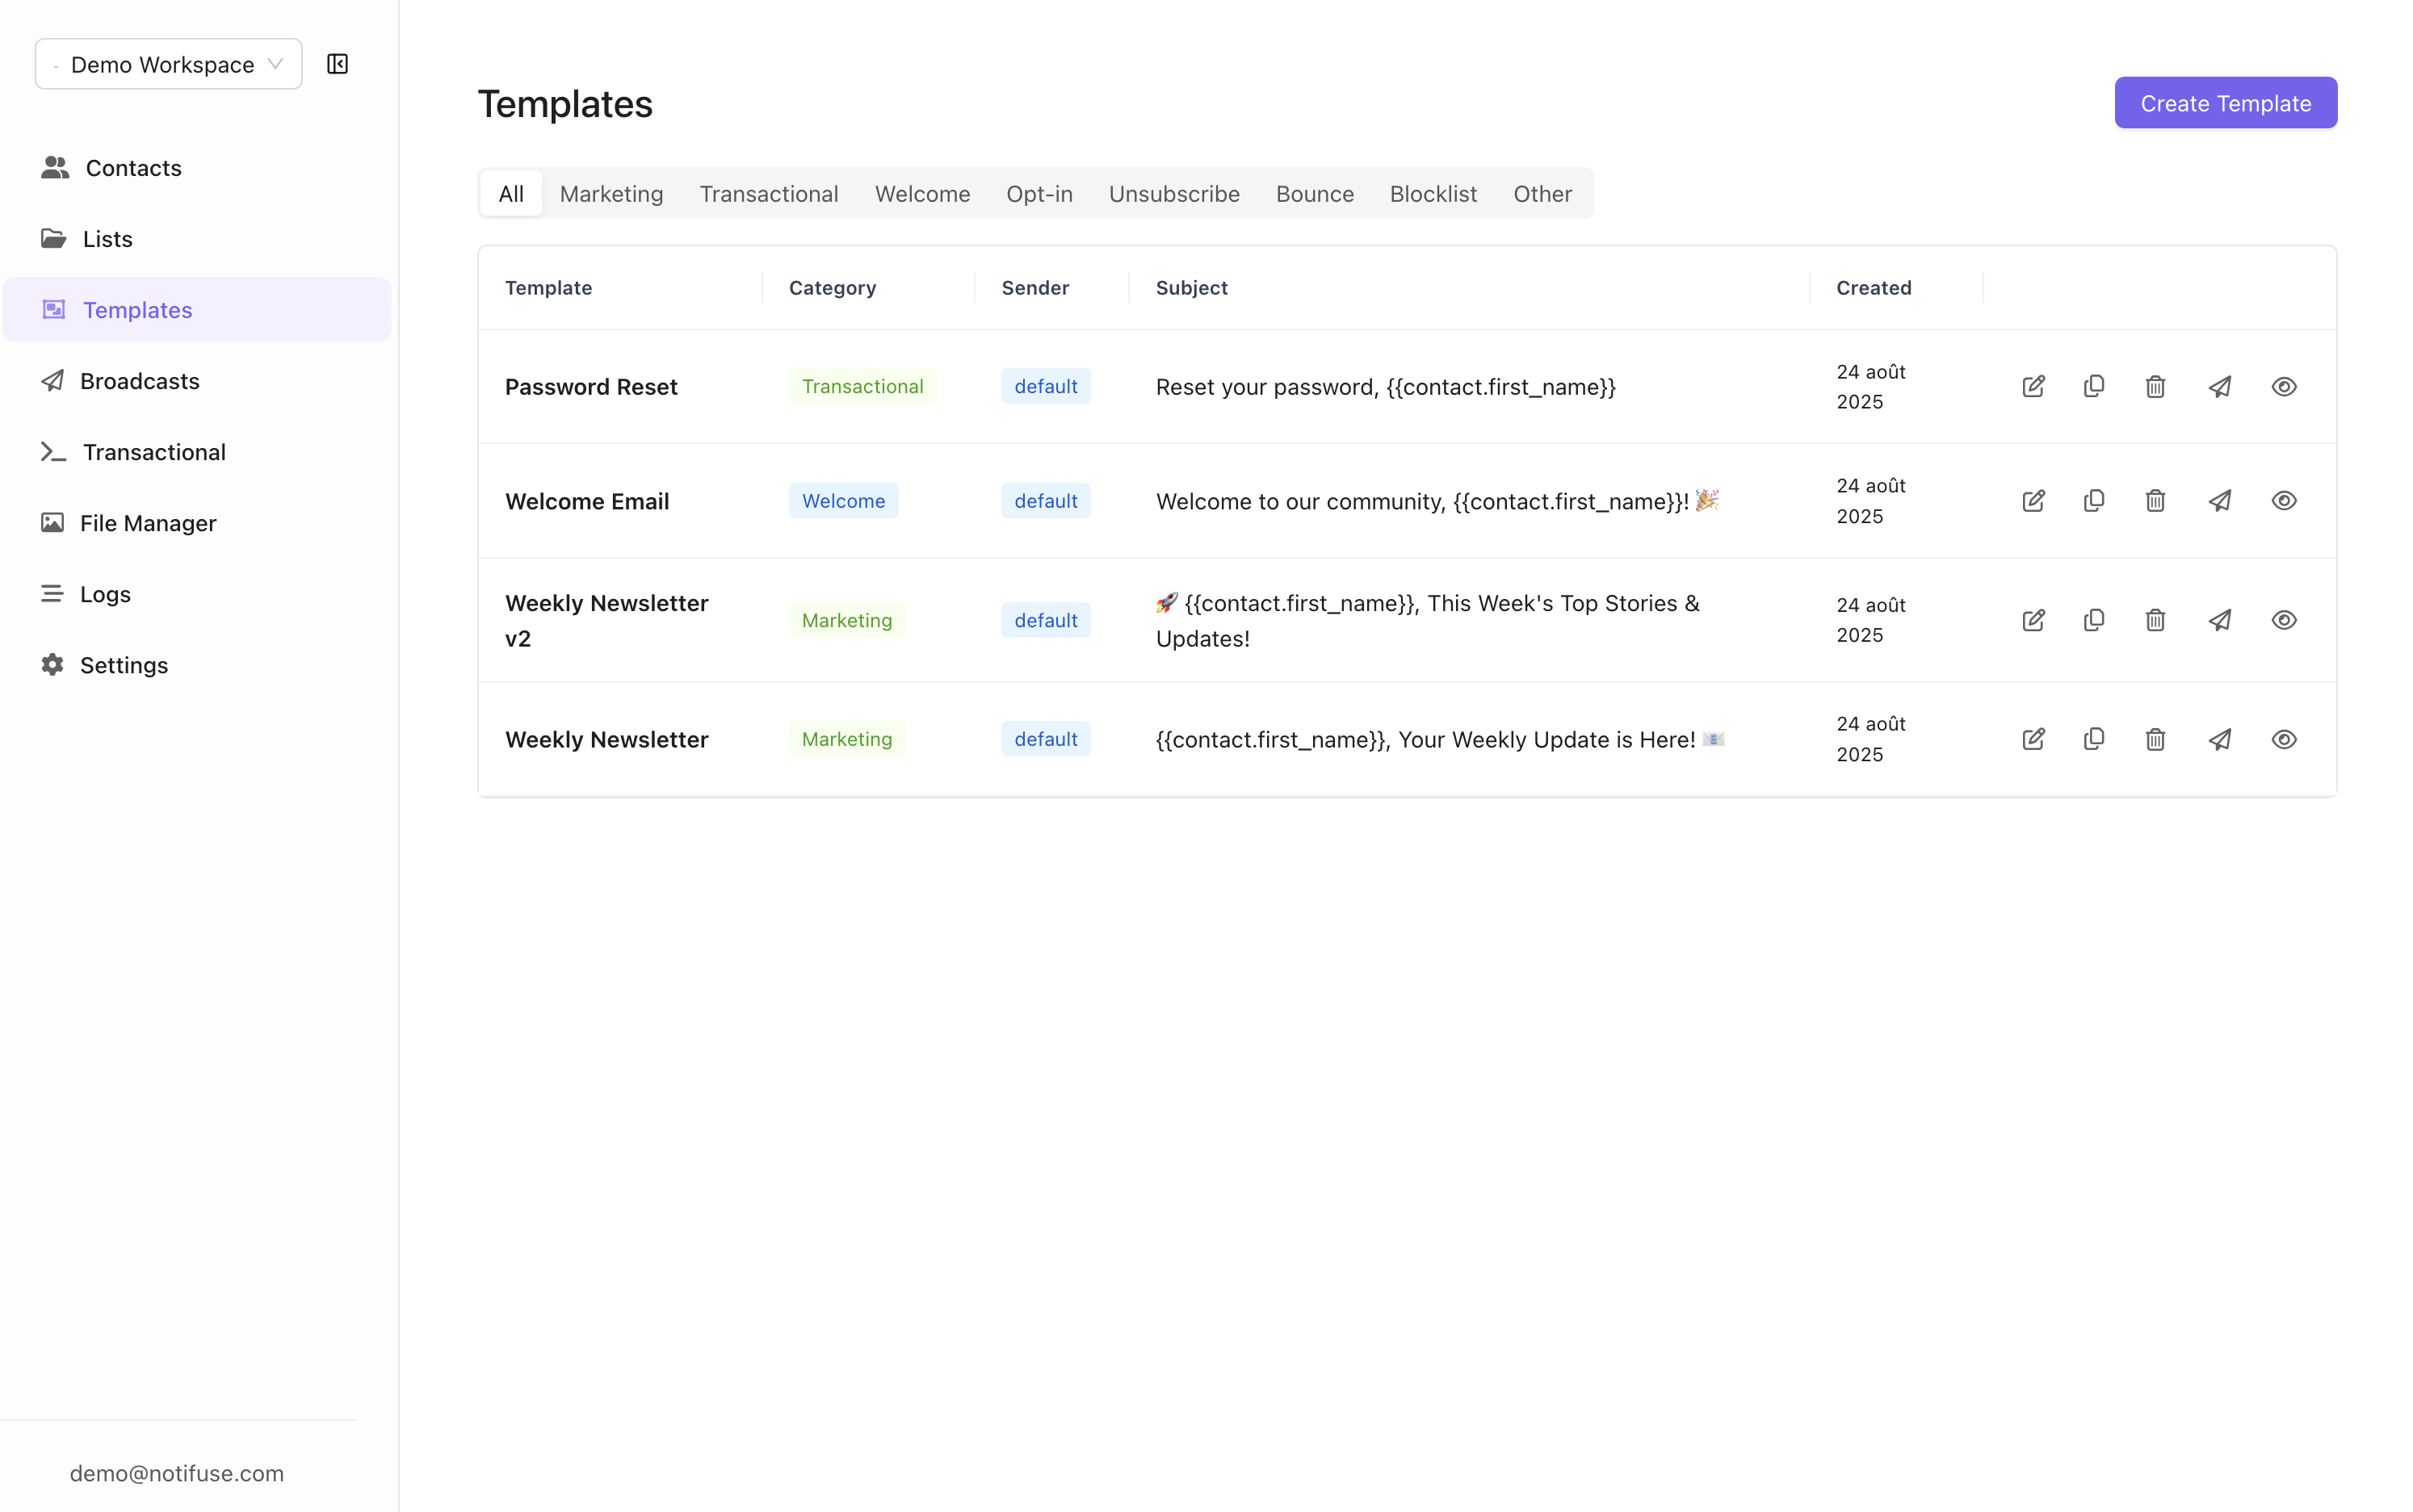Viewport: 2413px width, 1512px height.
Task: Switch to the Blocklist tab
Action: 1433,194
